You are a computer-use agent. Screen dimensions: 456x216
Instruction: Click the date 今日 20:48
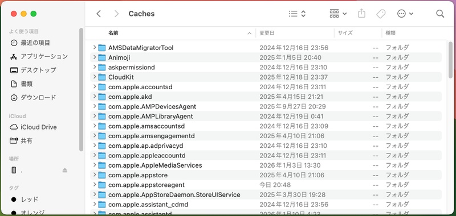pos(275,185)
